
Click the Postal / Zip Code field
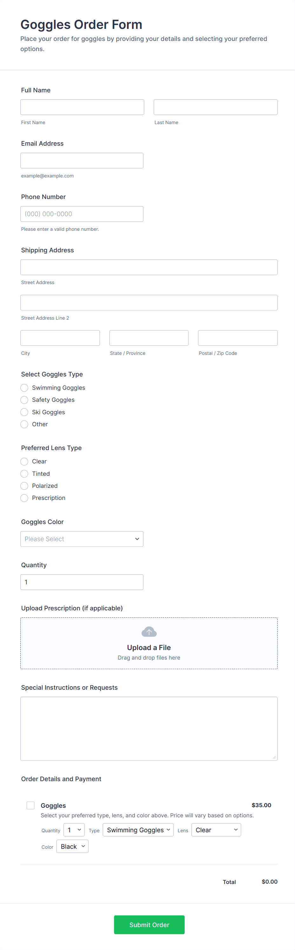click(238, 338)
